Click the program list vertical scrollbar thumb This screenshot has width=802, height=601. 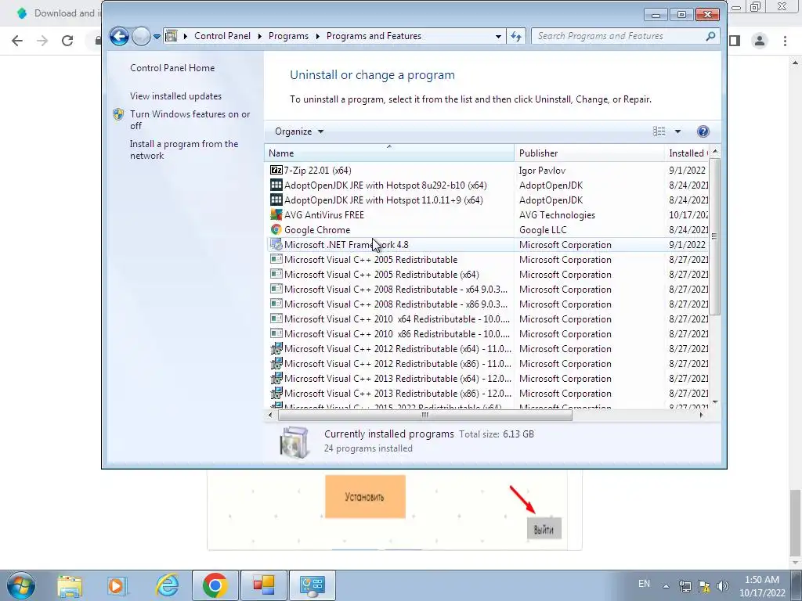715,236
